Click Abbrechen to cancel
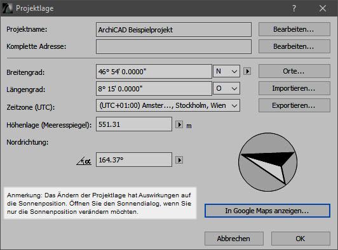Viewport: 338px width, 250px height. pyautogui.click(x=234, y=239)
